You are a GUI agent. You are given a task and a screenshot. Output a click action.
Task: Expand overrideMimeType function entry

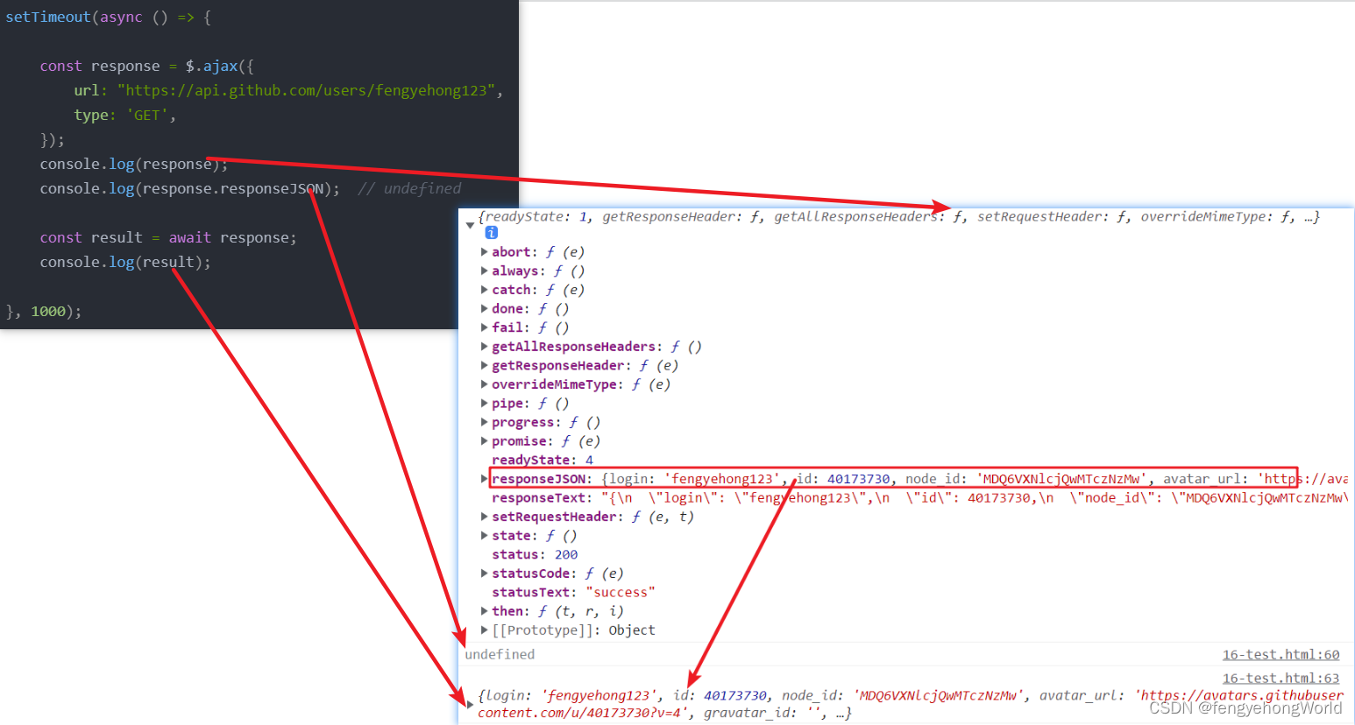pos(484,384)
